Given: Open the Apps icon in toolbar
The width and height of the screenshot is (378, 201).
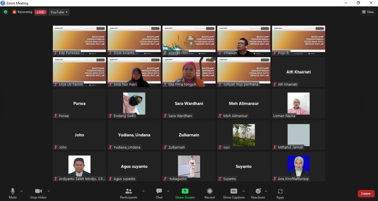Looking at the screenshot, I should (280, 191).
